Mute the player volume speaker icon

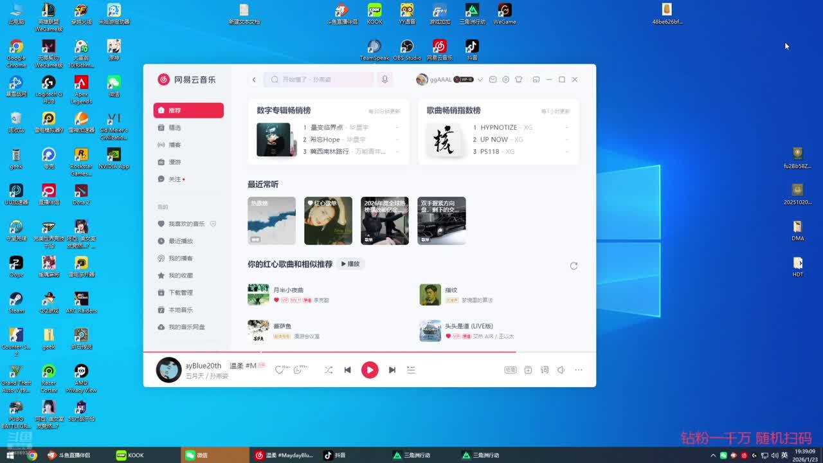[561, 370]
